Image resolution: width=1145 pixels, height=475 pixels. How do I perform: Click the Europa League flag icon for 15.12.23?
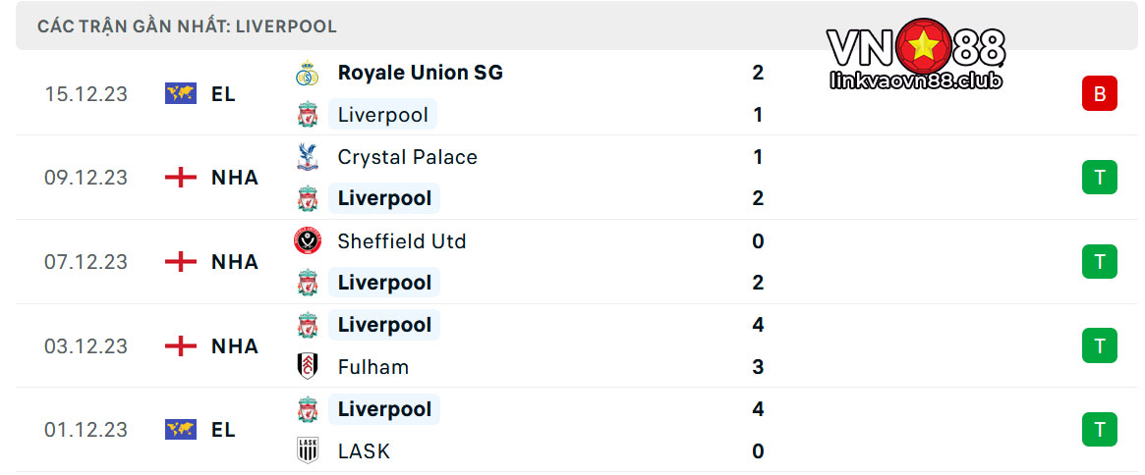tap(181, 93)
